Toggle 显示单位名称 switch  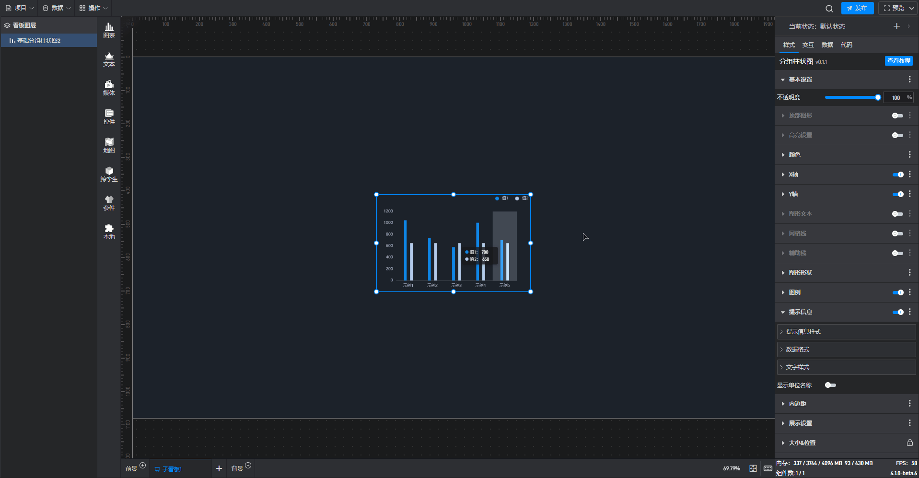tap(830, 385)
